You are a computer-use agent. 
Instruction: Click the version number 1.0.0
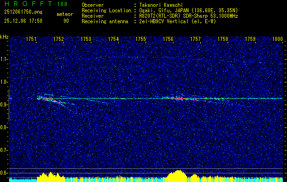point(62,4)
